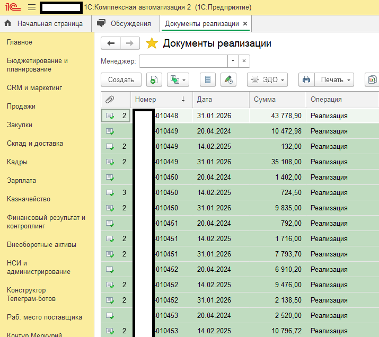
Task: Select the row with sum 43 778,90
Action: (x=240, y=116)
